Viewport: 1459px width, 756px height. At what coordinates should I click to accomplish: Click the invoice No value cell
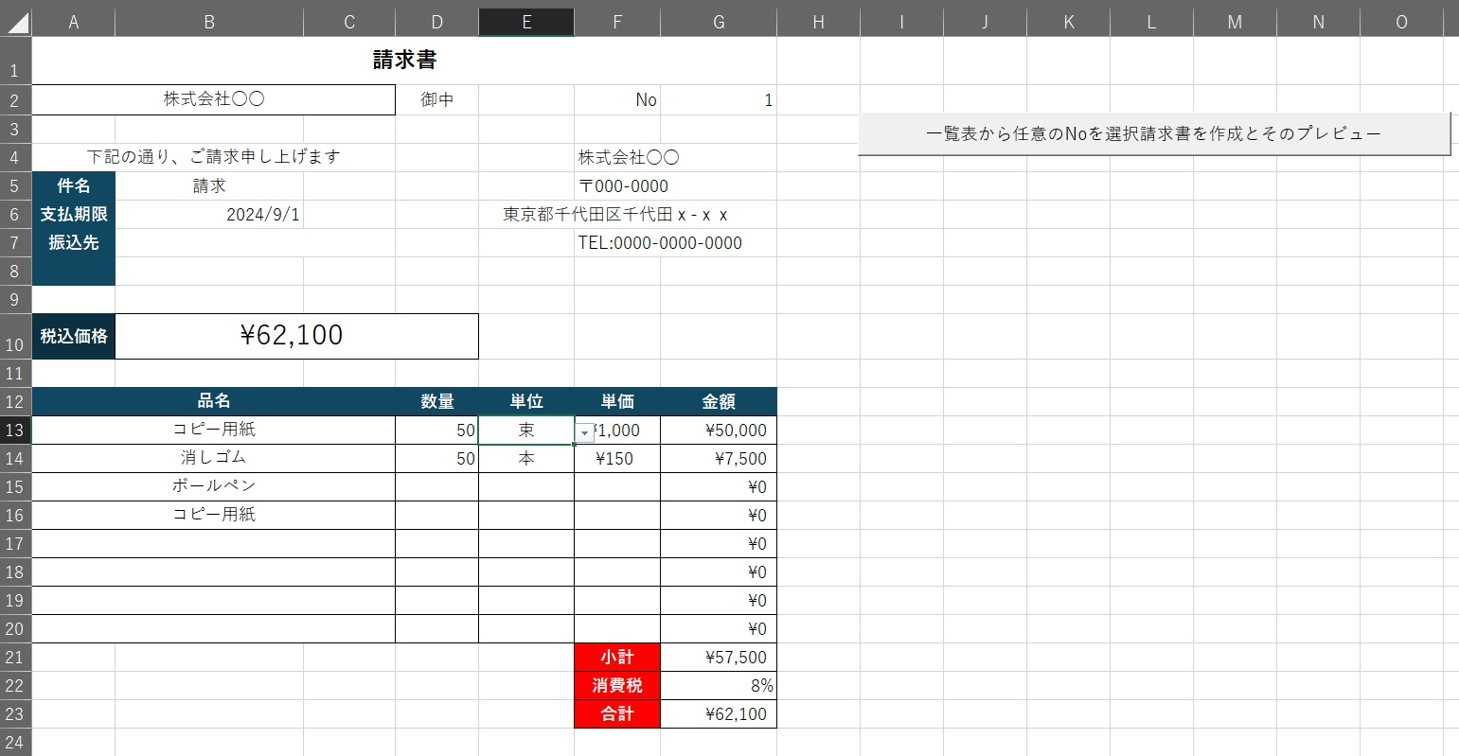(719, 100)
